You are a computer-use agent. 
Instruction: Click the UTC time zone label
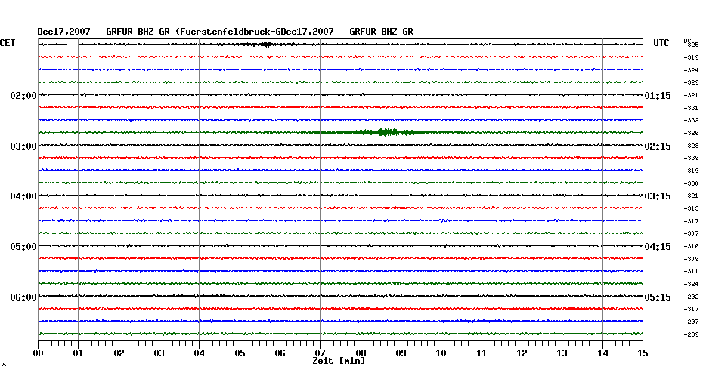(661, 43)
